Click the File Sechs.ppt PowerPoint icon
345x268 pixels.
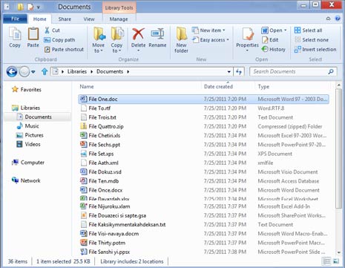[x=83, y=144]
